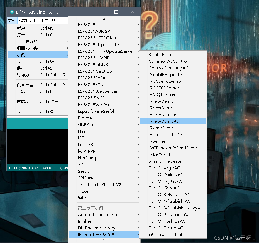Choose 另存为... menu entry
This screenshot has width=259, height=243.
(x=38, y=75)
